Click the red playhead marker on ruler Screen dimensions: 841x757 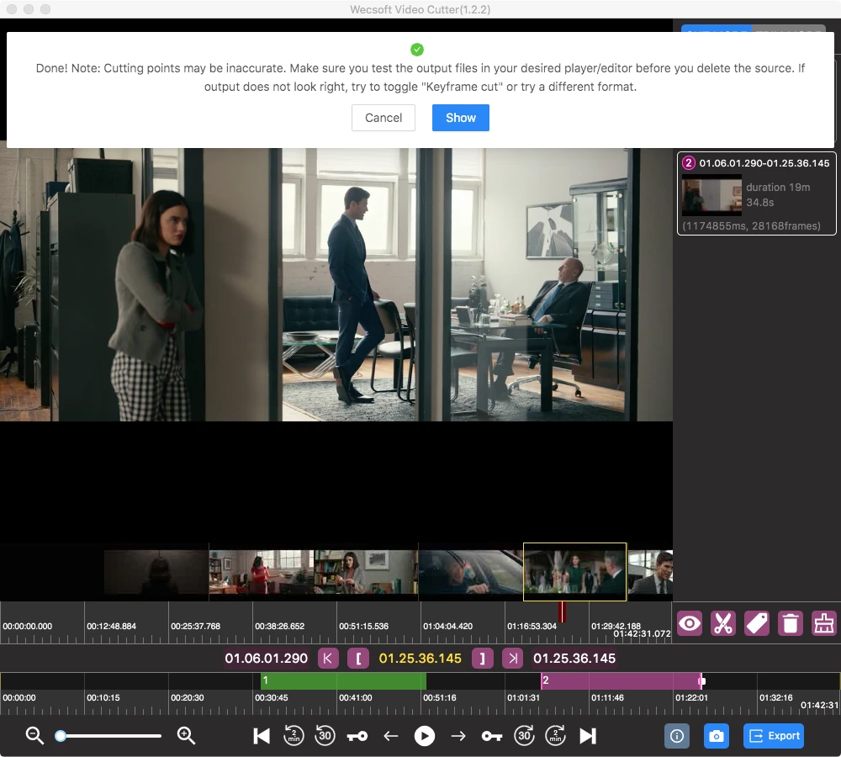[x=562, y=612]
